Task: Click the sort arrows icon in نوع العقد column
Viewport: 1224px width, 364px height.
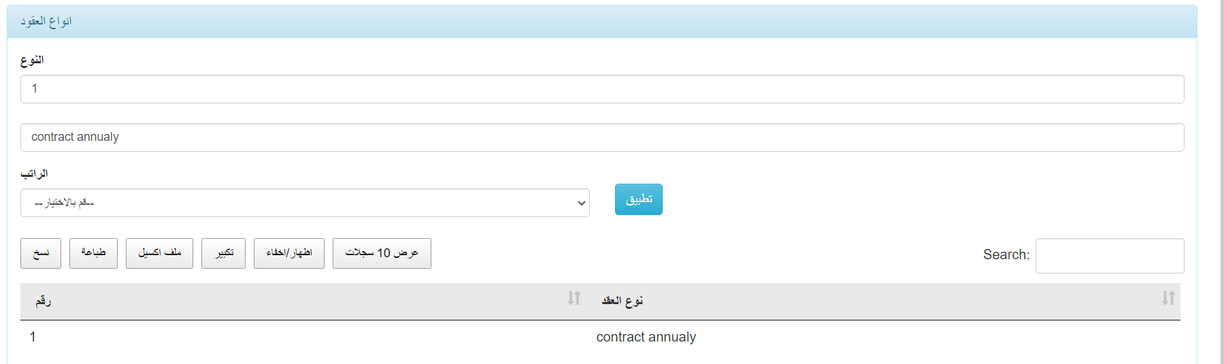Action: pyautogui.click(x=1168, y=299)
